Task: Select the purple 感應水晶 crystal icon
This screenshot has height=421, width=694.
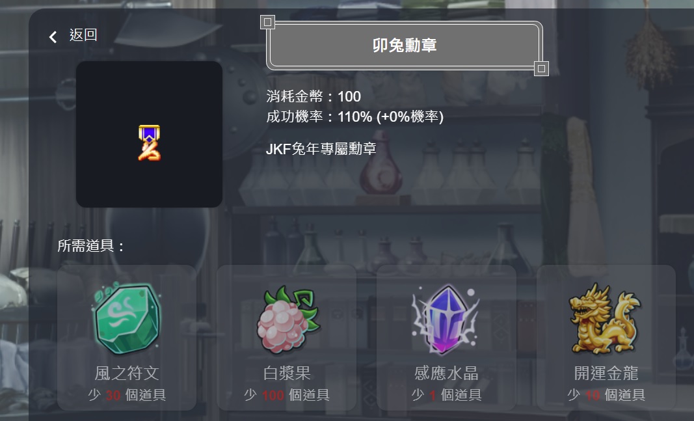Action: 446,319
